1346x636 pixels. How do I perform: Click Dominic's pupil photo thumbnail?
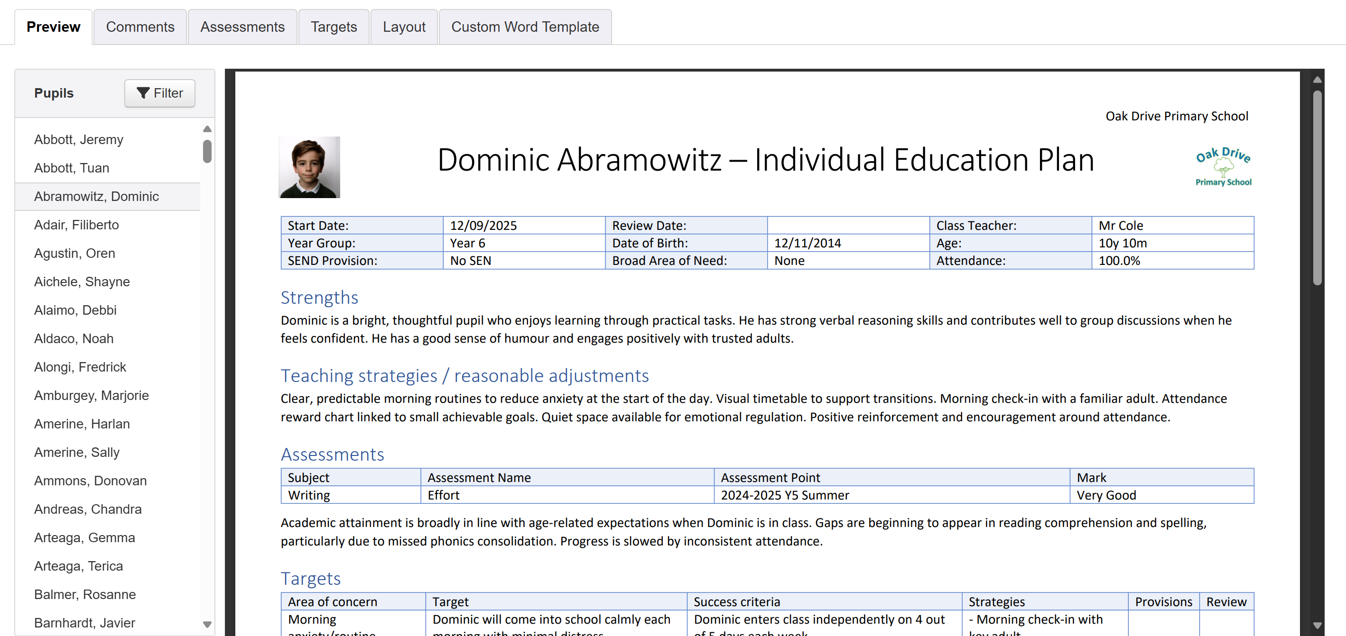[309, 167]
